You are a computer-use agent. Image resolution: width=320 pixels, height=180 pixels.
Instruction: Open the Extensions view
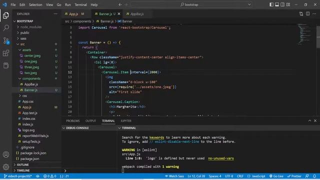pos(6,53)
